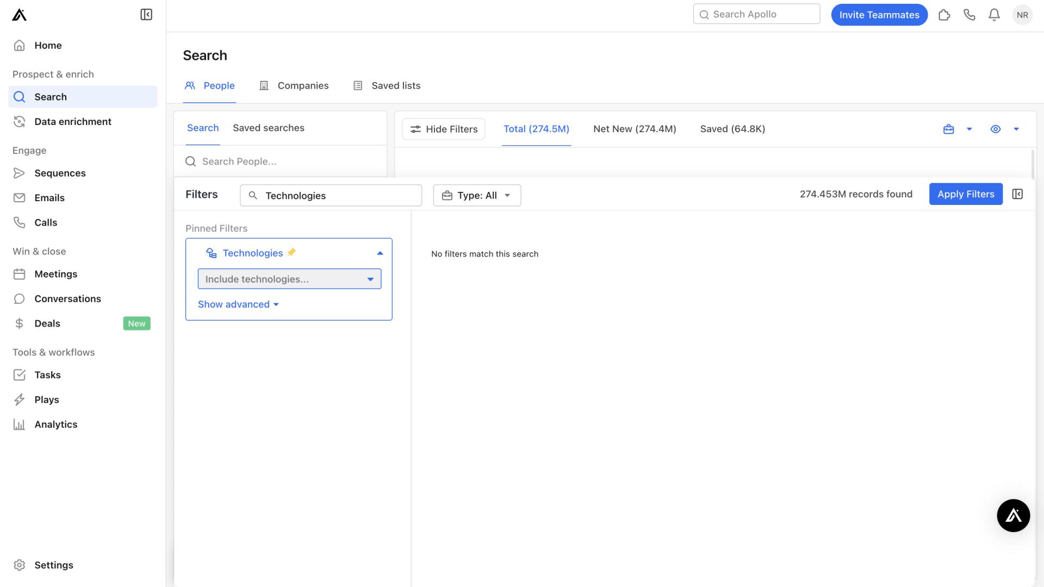Click the Invite Teammates button
1044x587 pixels.
click(878, 14)
